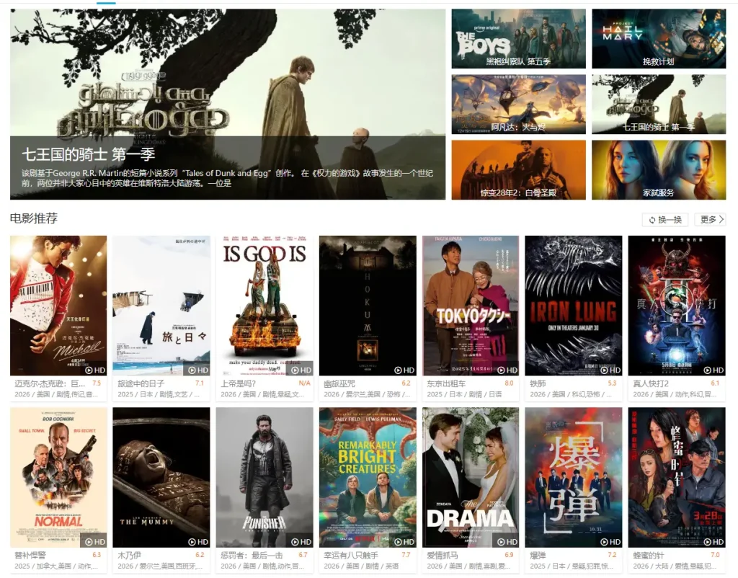Click the 七王国的骑士 第一季 main banner title
Screen dimensions: 738x578
point(88,154)
